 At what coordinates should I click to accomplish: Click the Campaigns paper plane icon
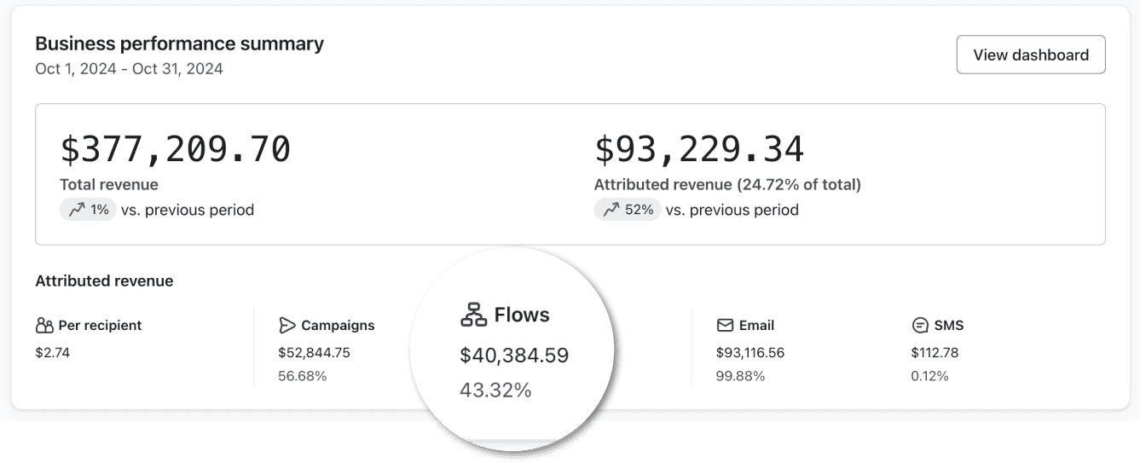(x=287, y=326)
